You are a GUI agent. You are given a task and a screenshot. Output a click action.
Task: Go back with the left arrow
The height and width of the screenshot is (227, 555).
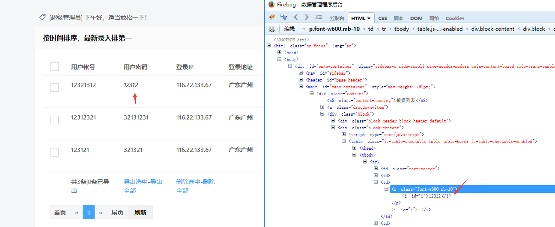click(295, 17)
